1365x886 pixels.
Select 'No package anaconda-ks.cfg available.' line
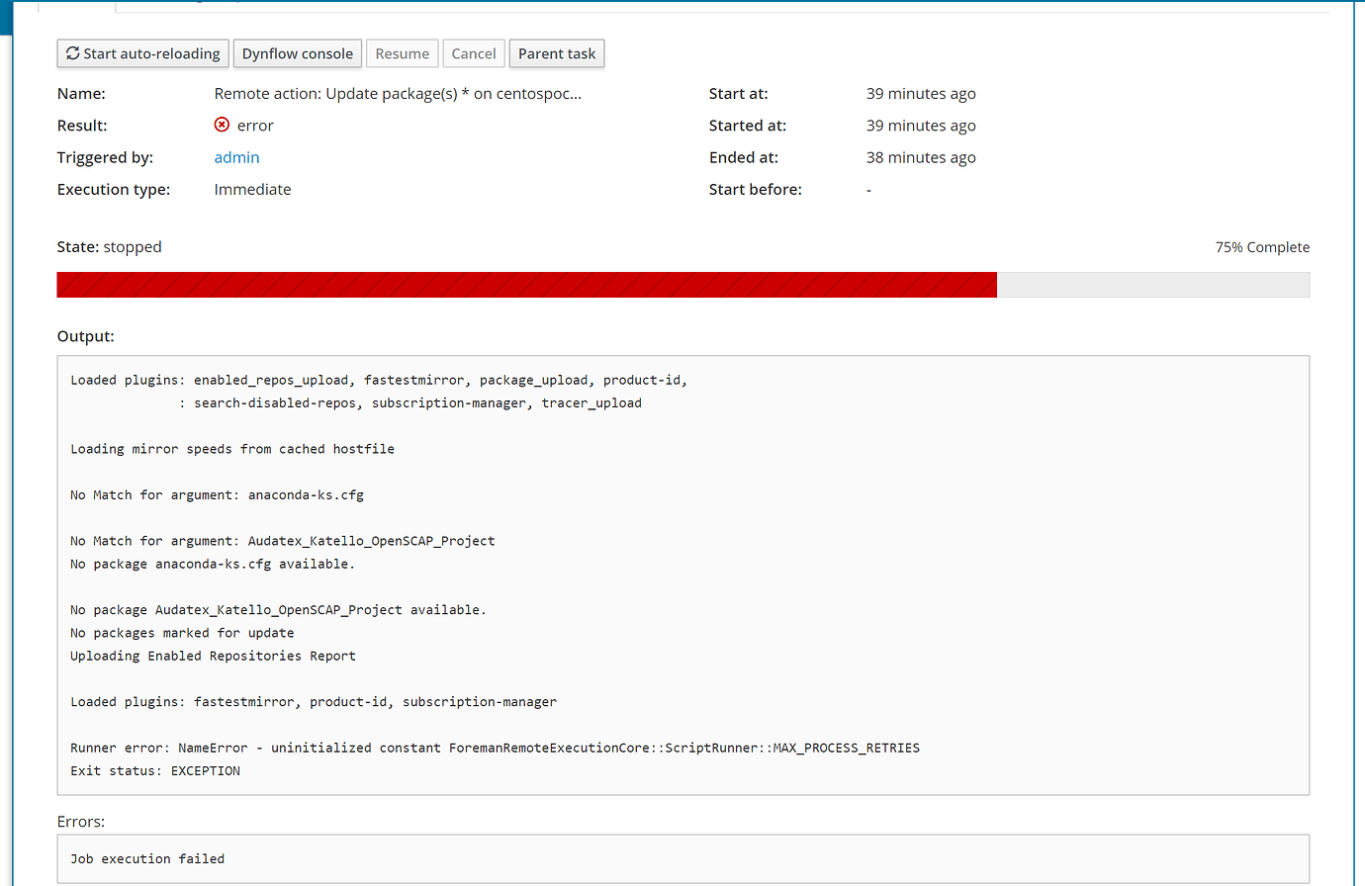pyautogui.click(x=213, y=564)
